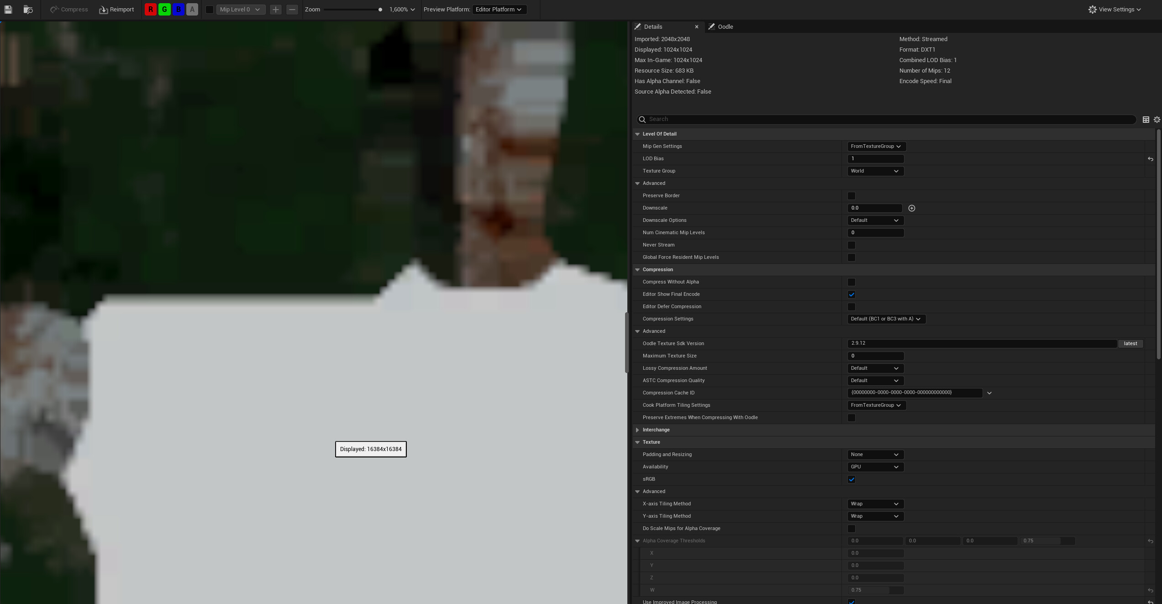This screenshot has width=1162, height=604.
Task: Open the Texture Group dropdown
Action: coord(875,171)
